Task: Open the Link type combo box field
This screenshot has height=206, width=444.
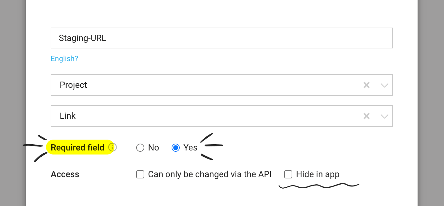Action: coord(222,116)
